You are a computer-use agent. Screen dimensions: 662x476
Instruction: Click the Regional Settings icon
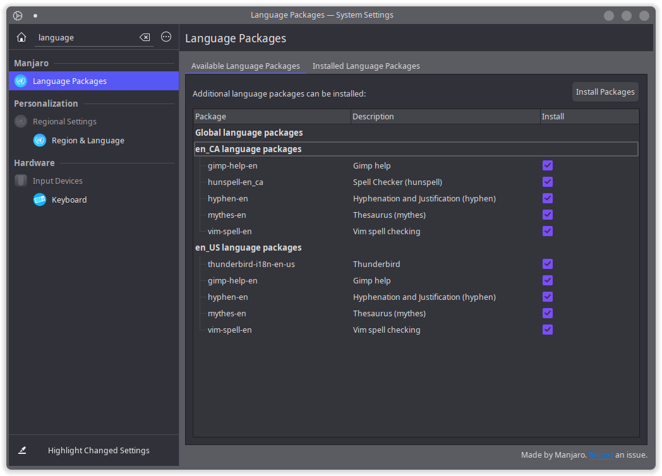tap(21, 121)
